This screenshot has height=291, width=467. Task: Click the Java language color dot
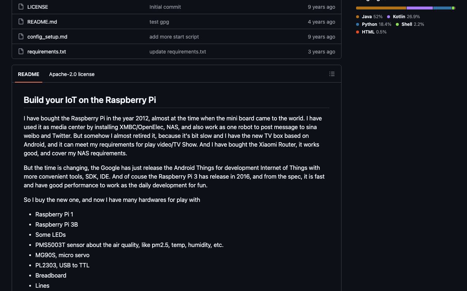358,17
